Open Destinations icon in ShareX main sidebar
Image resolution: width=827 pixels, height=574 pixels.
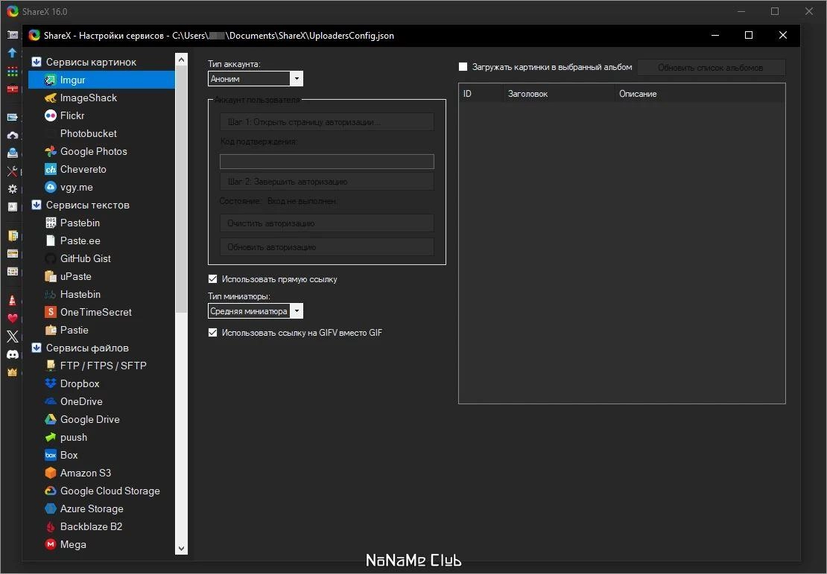click(x=12, y=153)
